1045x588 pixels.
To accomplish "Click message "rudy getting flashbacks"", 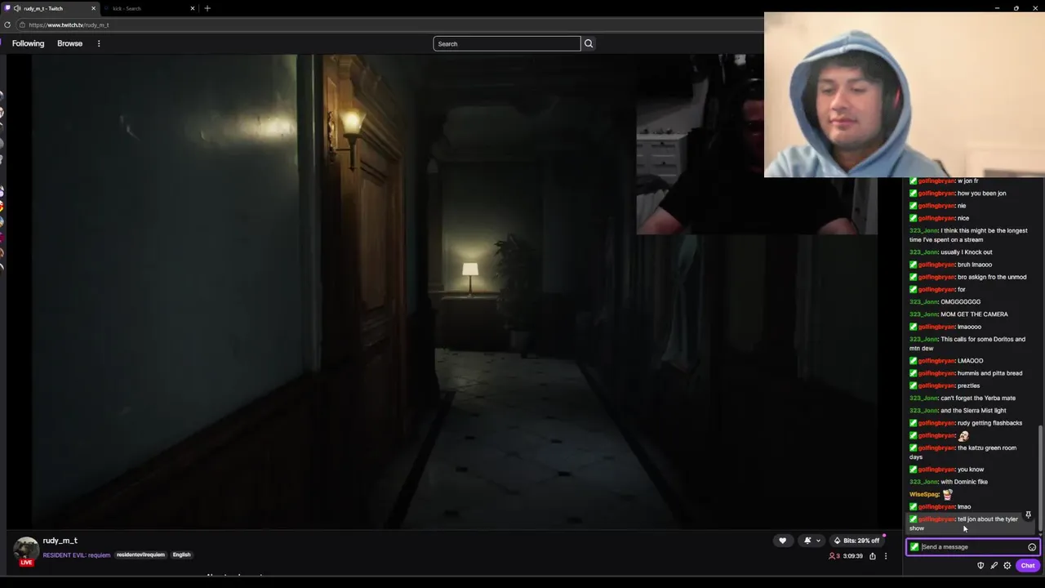I will pyautogui.click(x=989, y=423).
